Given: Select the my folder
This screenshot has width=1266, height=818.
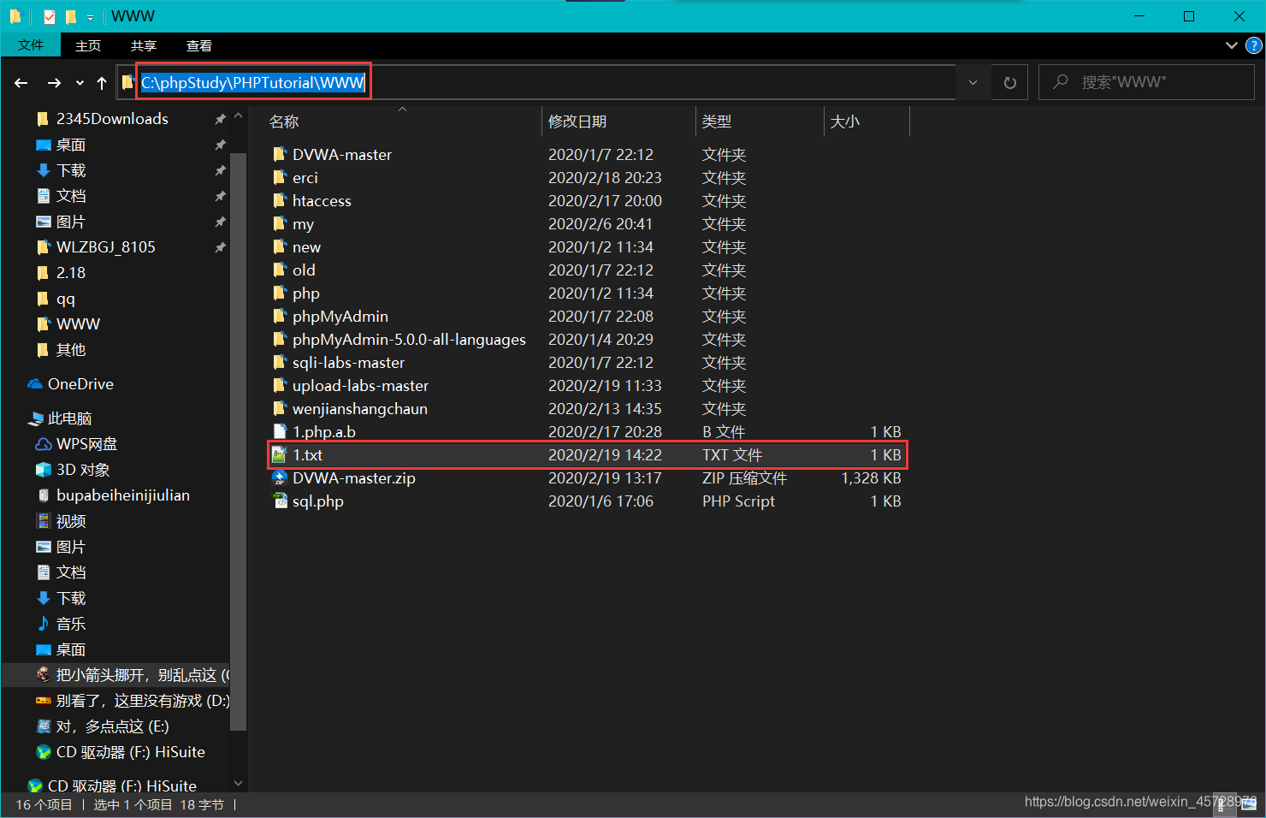Looking at the screenshot, I should click(303, 224).
